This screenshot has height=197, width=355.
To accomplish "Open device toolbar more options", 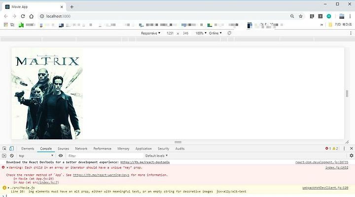I will tap(351, 33).
